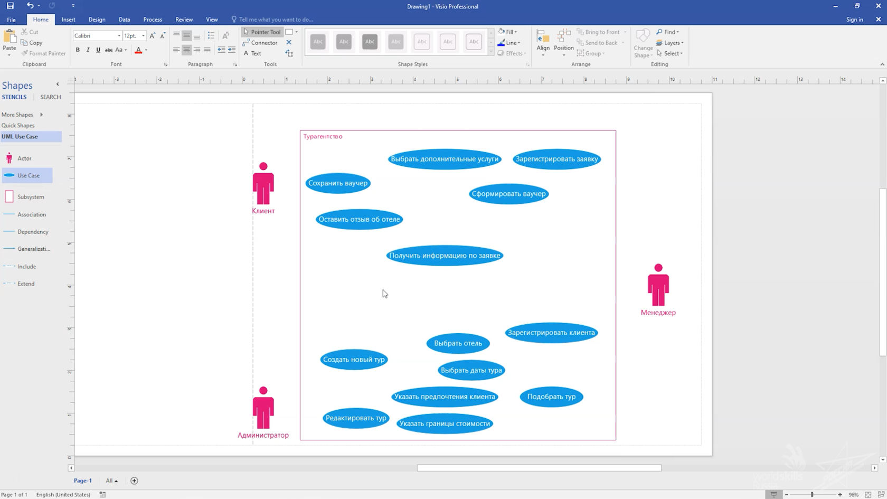Open the Fill dropdown

pyautogui.click(x=508, y=32)
